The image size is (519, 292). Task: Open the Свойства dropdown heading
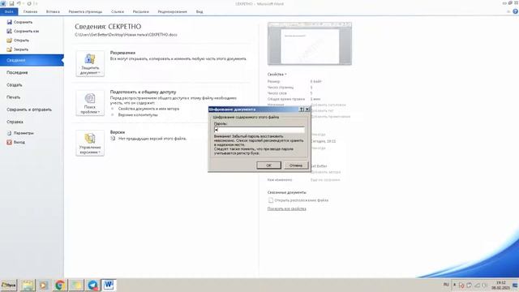tap(277, 75)
